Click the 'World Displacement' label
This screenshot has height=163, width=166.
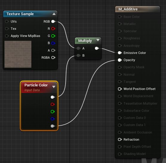138,96
